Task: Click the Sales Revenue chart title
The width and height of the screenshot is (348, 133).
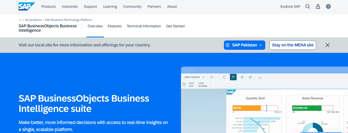Action: (x=313, y=98)
